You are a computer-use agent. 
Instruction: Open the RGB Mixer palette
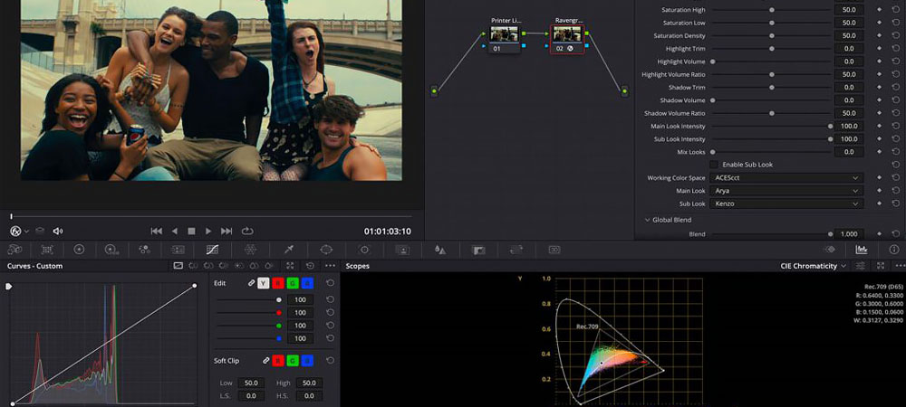tap(144, 250)
